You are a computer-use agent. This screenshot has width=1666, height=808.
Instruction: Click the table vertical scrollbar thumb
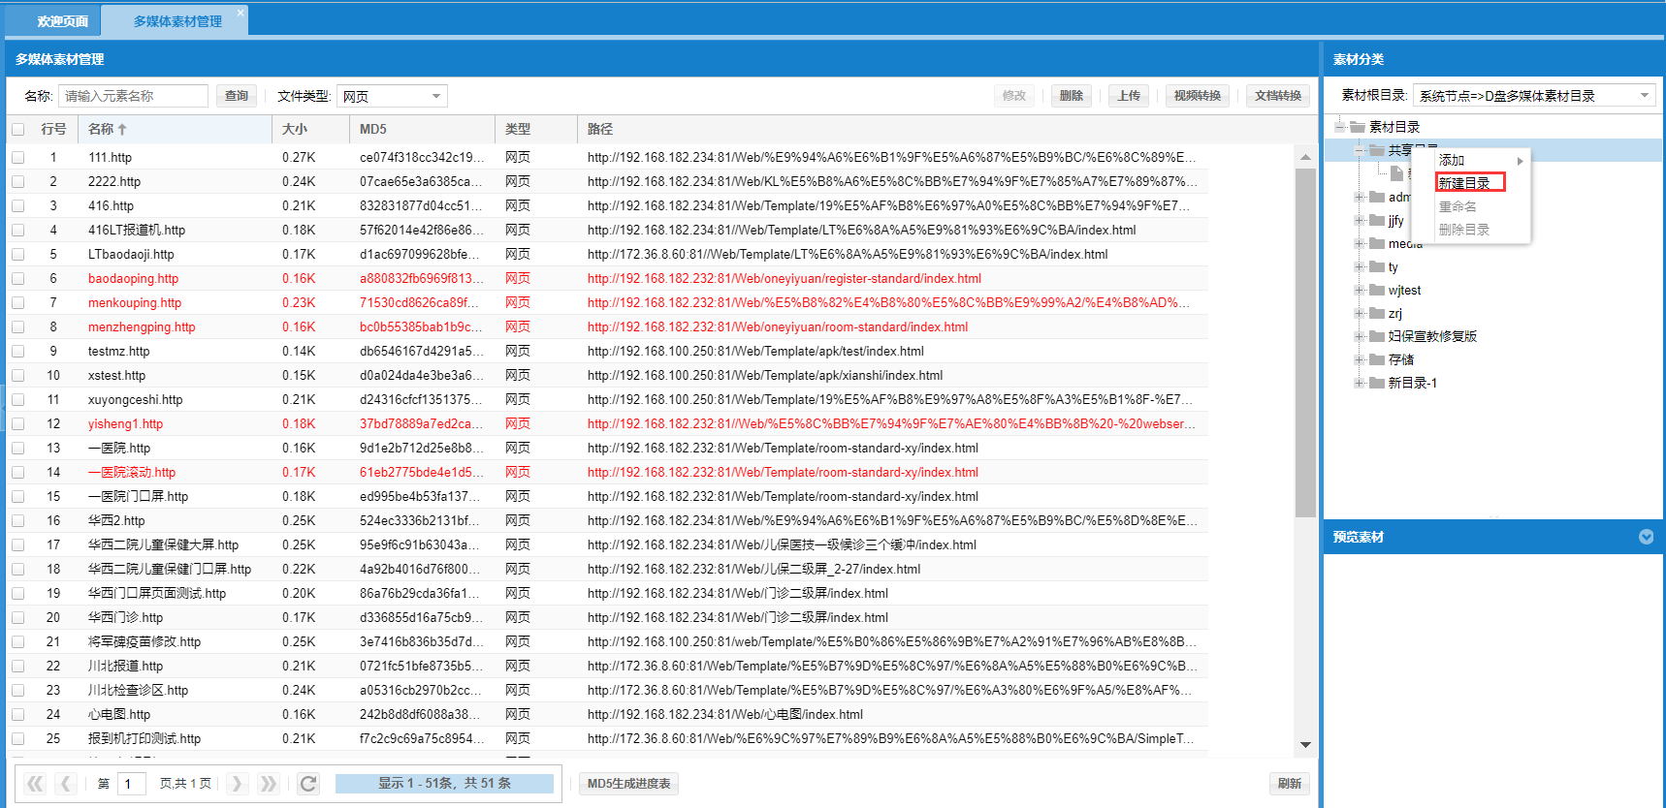(x=1305, y=342)
